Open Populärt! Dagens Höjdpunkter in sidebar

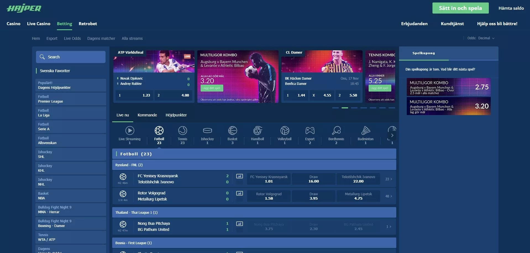pyautogui.click(x=71, y=85)
